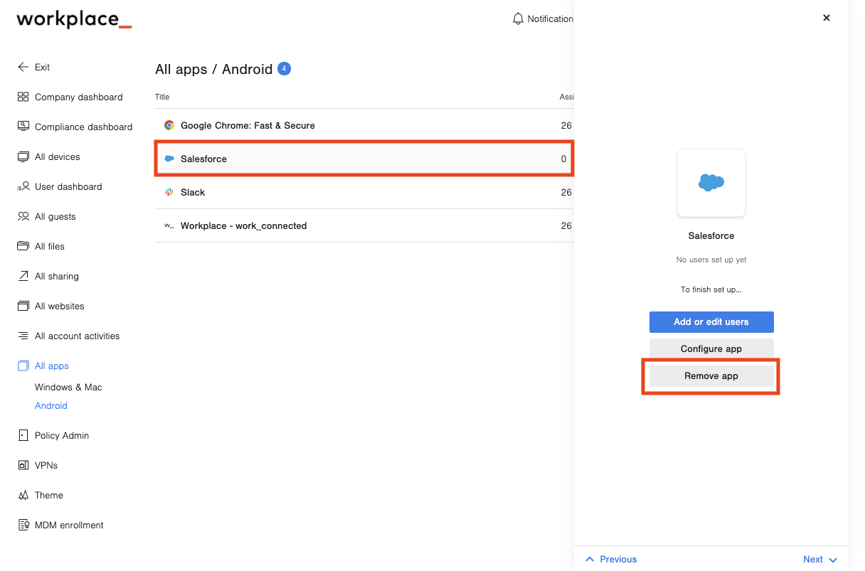The width and height of the screenshot is (865, 571).
Task: Click the Remove app button
Action: (711, 376)
